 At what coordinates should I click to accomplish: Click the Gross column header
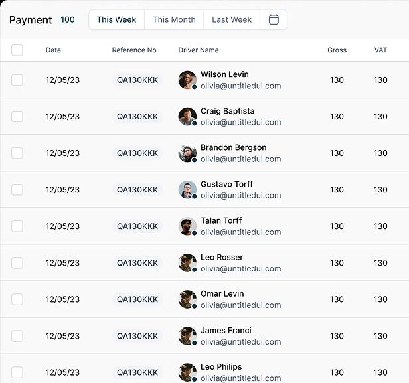[337, 50]
